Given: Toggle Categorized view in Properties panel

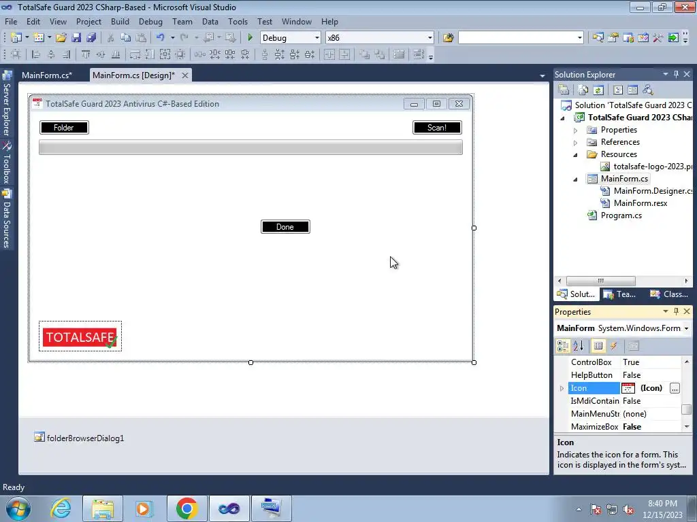Looking at the screenshot, I should click(x=563, y=346).
